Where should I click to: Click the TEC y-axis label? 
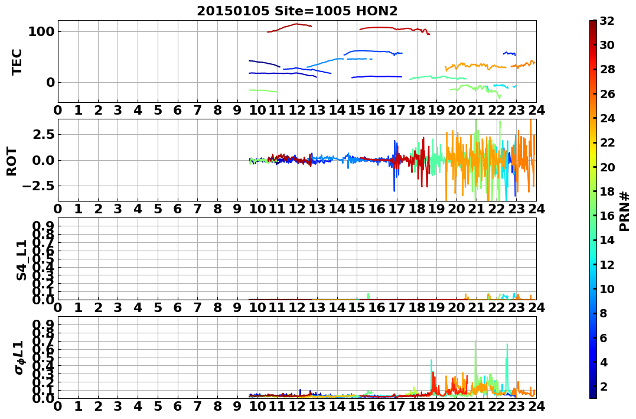point(17,61)
